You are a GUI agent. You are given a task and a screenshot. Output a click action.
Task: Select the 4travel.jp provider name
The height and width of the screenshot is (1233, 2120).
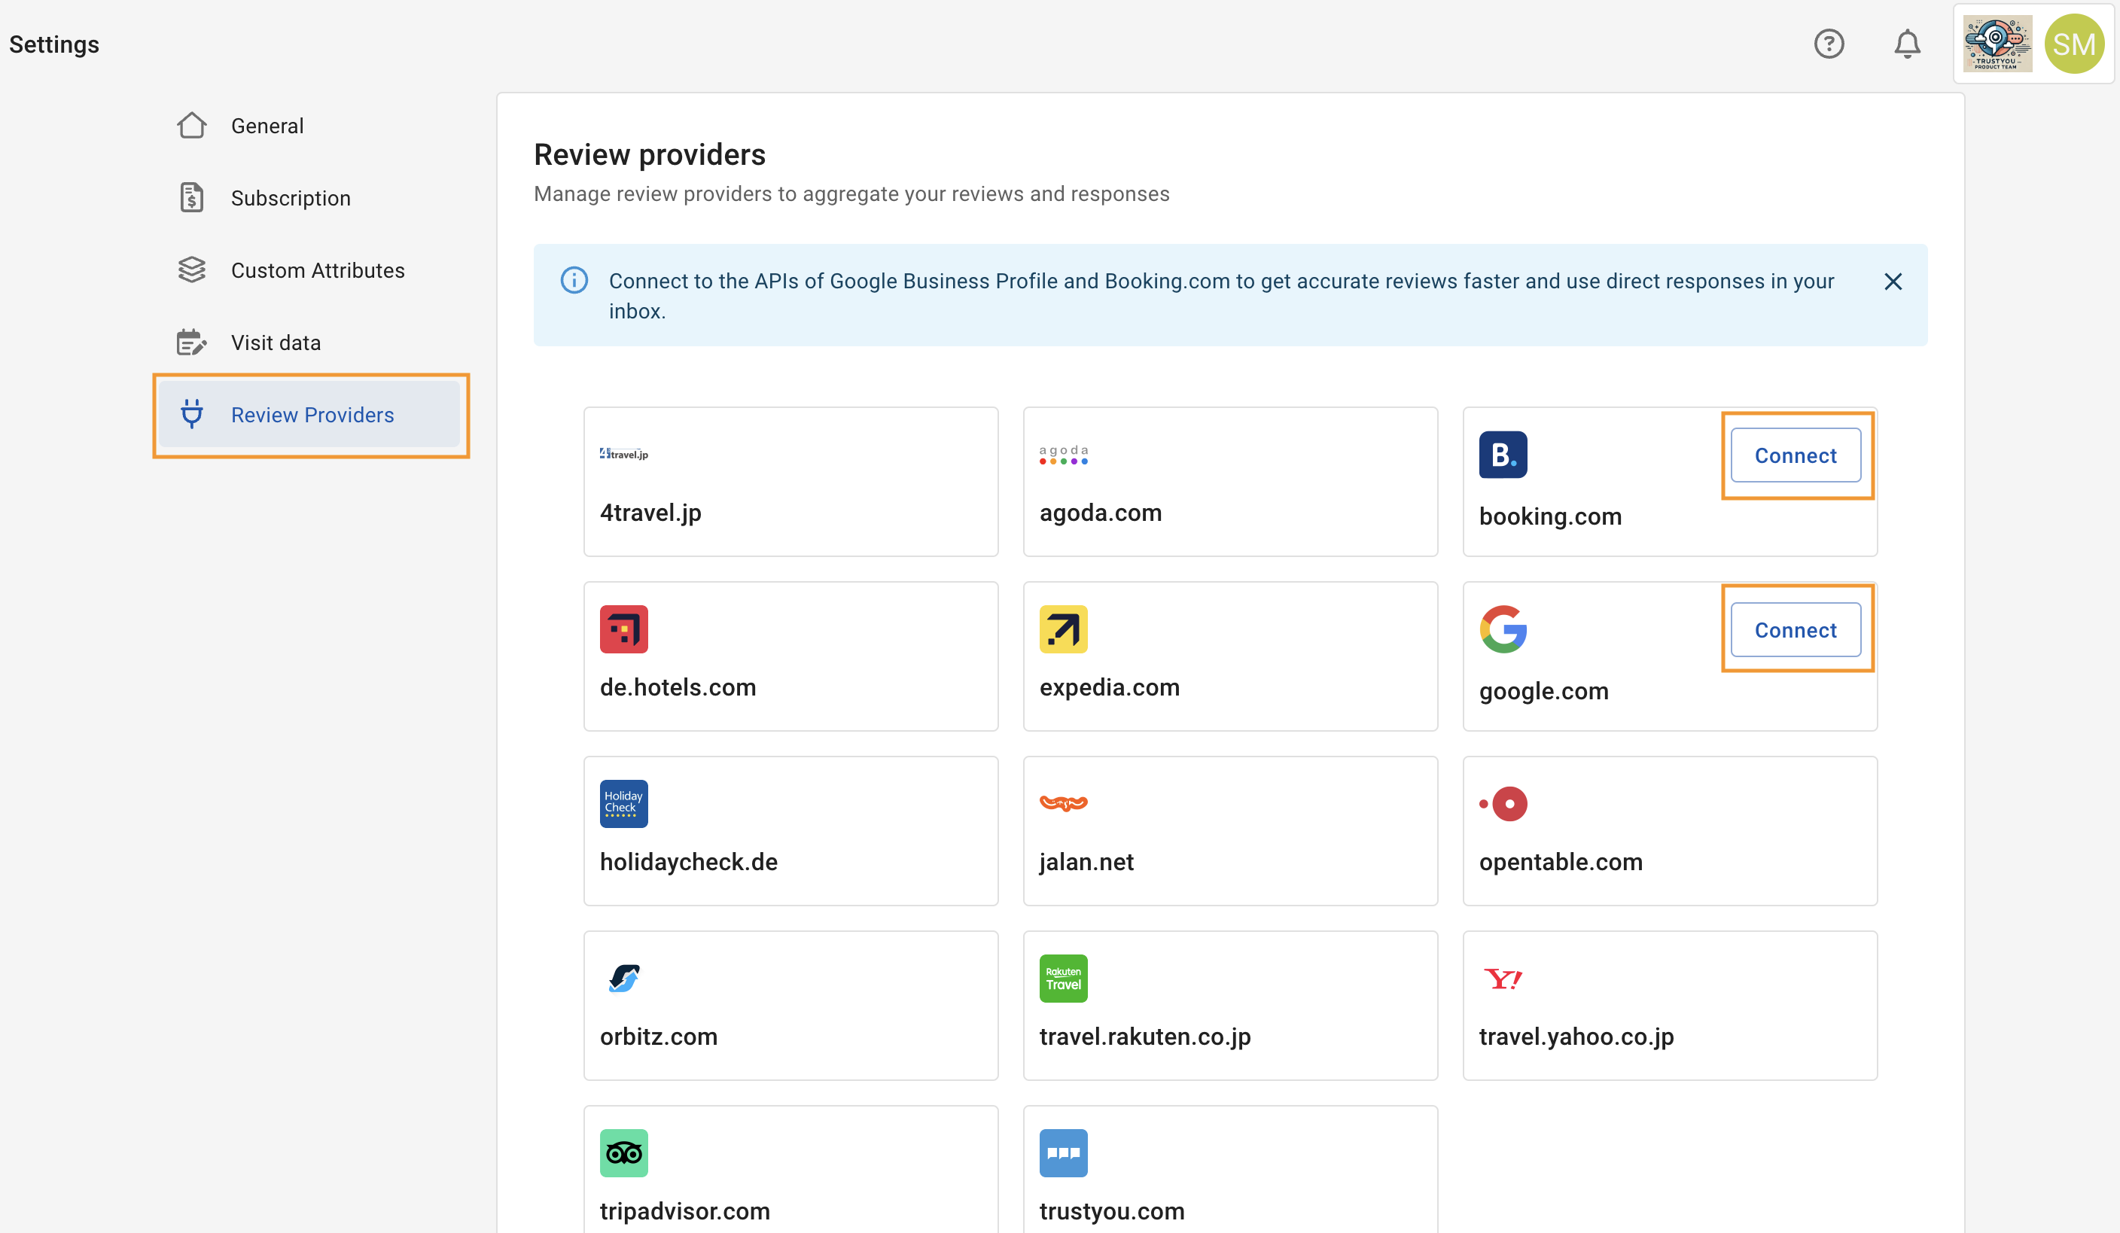coord(650,512)
